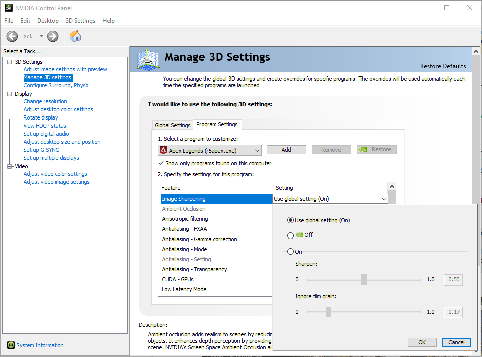Viewport: 482px width, 357px height.
Task: Open the 3D Settings menu
Action: click(80, 21)
